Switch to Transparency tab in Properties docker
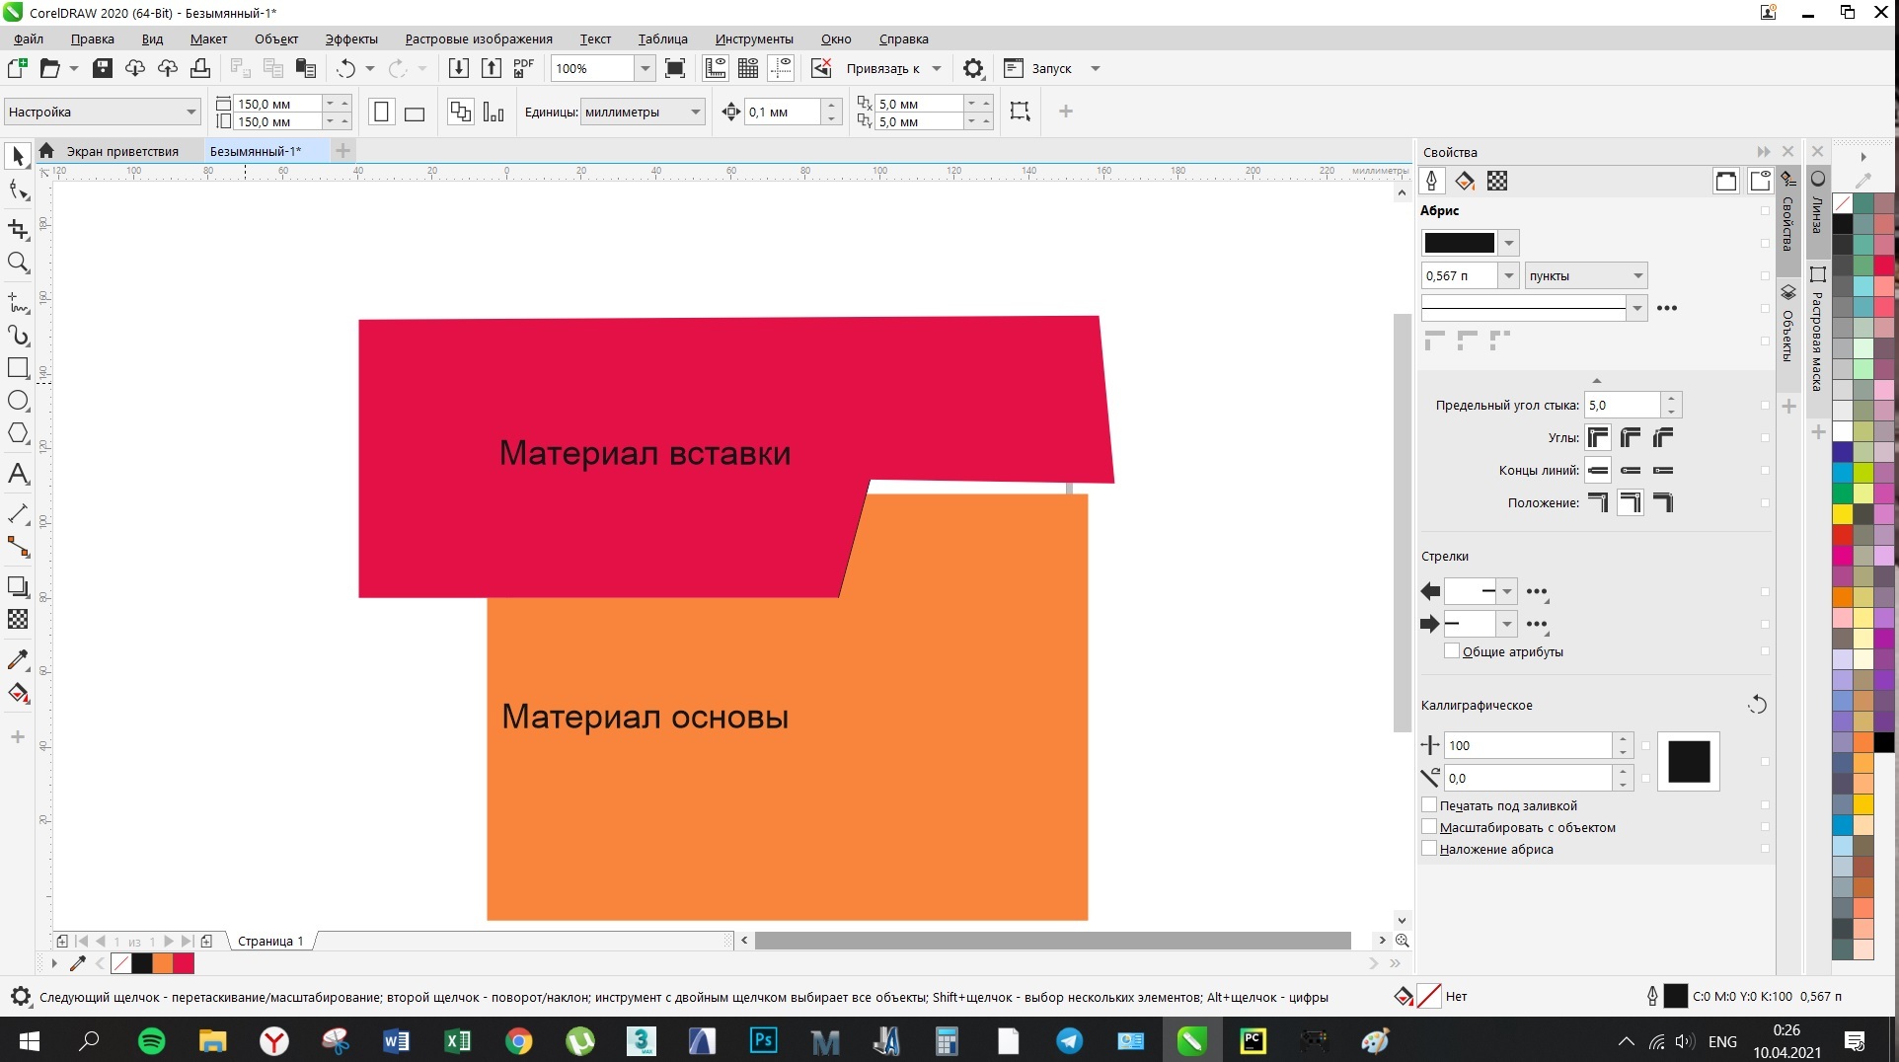 (1497, 181)
